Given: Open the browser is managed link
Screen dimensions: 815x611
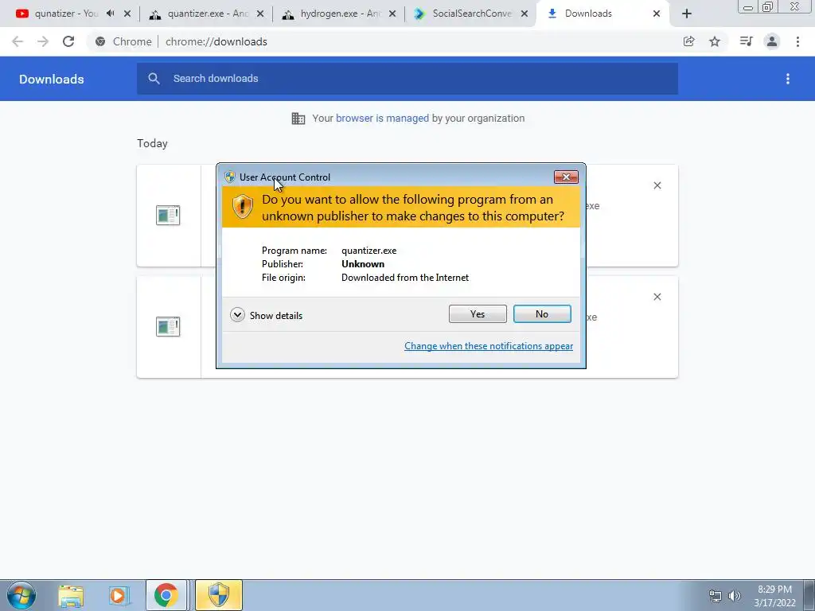Looking at the screenshot, I should (382, 119).
